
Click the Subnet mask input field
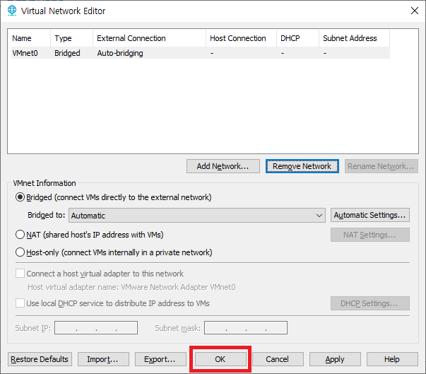tap(246, 328)
